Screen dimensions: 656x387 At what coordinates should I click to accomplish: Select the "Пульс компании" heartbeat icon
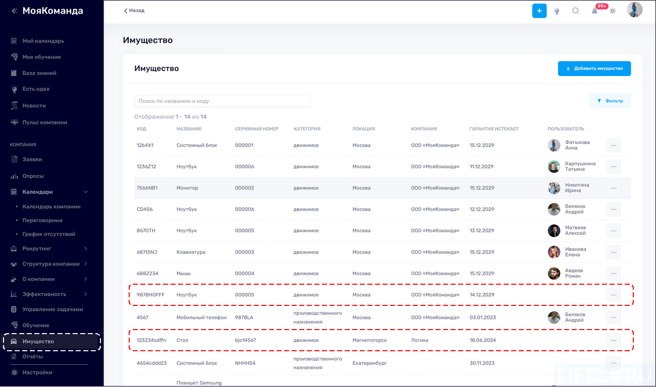click(x=13, y=122)
